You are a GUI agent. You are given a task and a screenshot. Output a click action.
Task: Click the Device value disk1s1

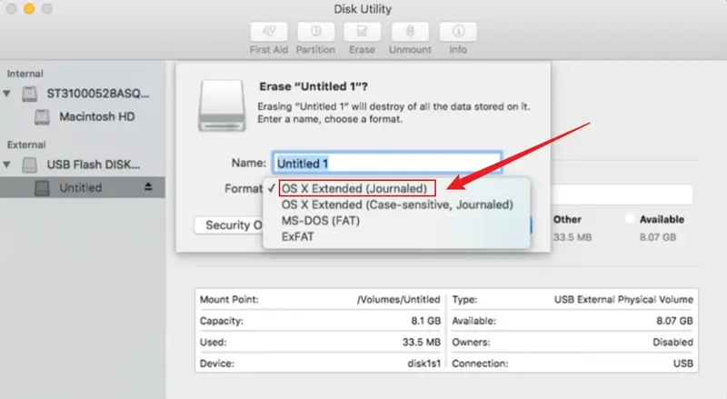click(423, 364)
